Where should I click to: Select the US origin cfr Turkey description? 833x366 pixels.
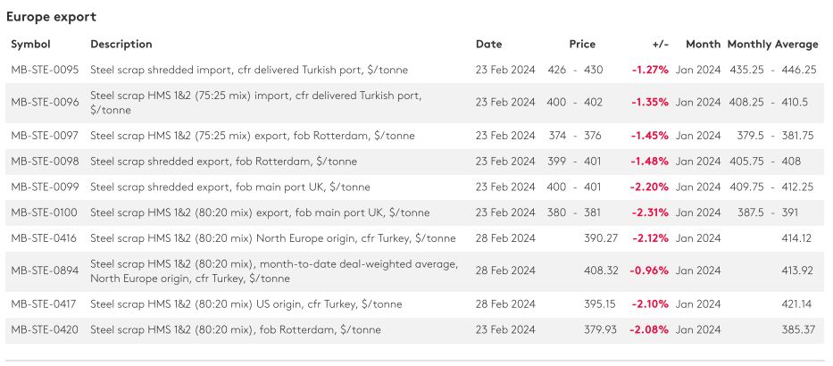point(246,304)
